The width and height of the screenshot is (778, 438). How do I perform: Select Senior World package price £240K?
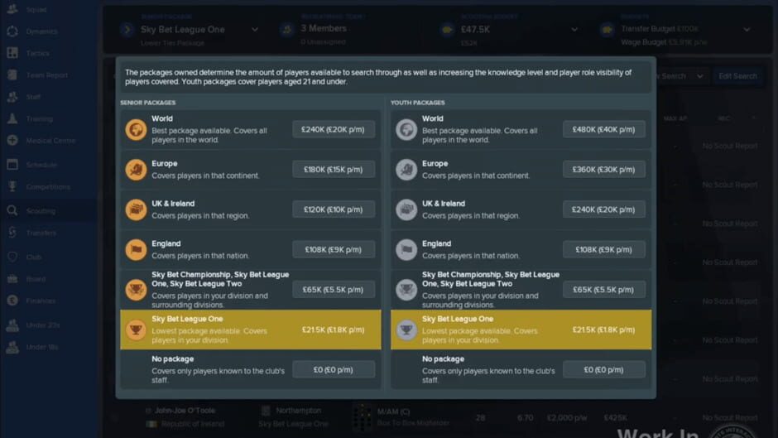(x=334, y=130)
